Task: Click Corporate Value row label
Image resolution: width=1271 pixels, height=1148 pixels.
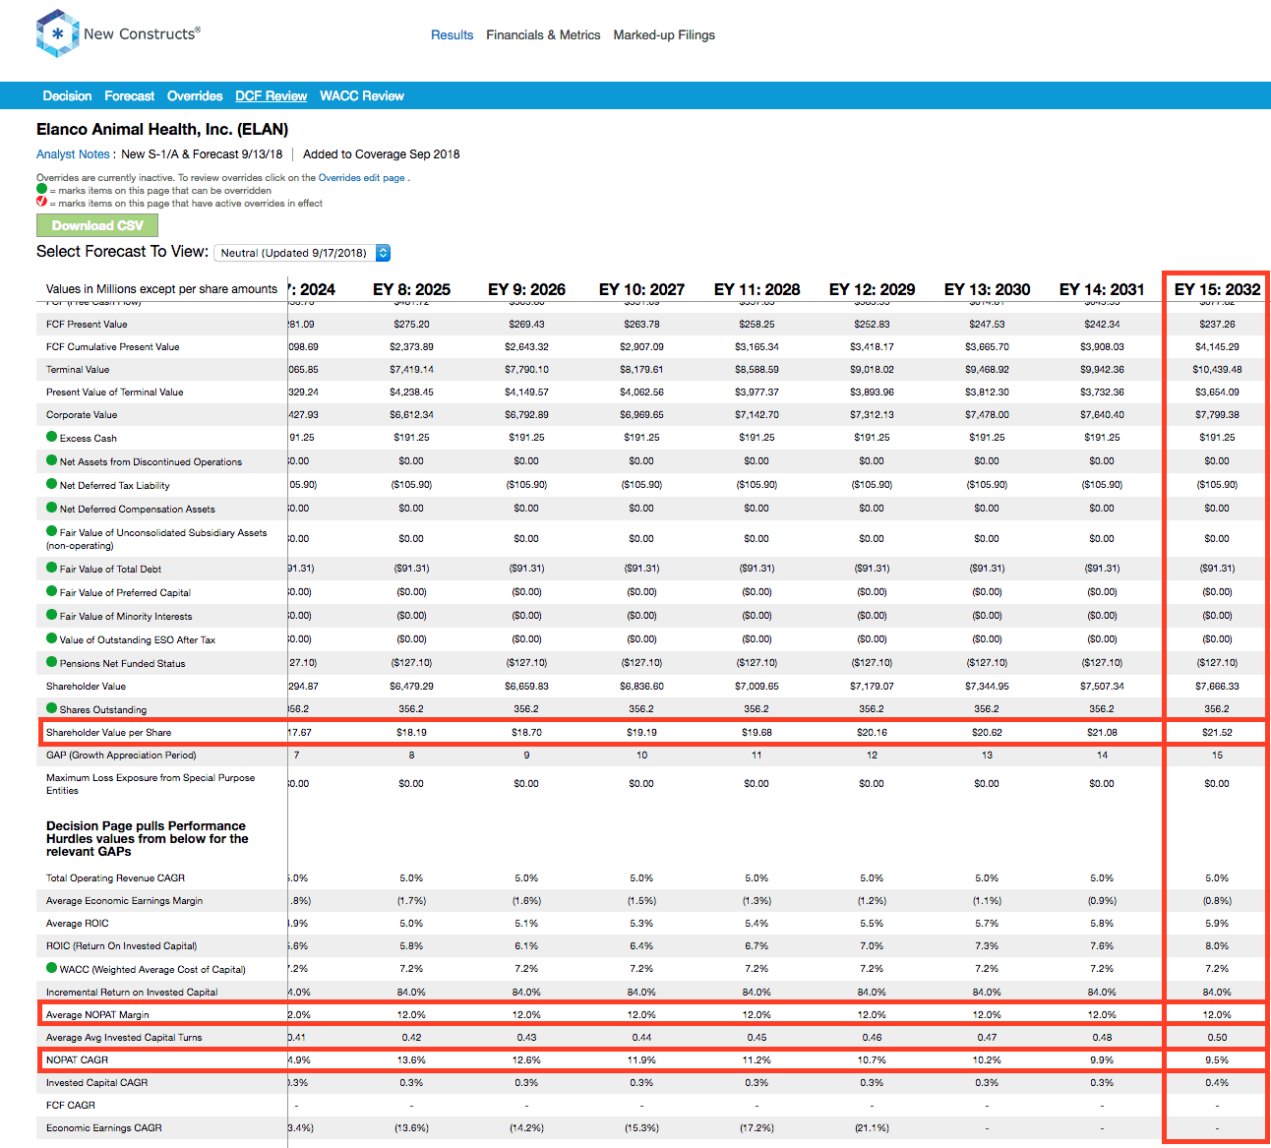Action: tap(82, 414)
